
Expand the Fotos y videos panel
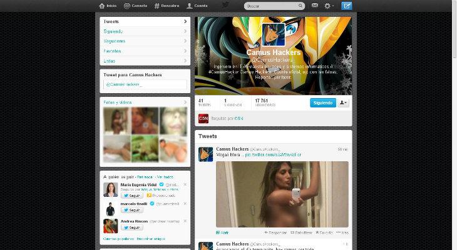point(145,102)
